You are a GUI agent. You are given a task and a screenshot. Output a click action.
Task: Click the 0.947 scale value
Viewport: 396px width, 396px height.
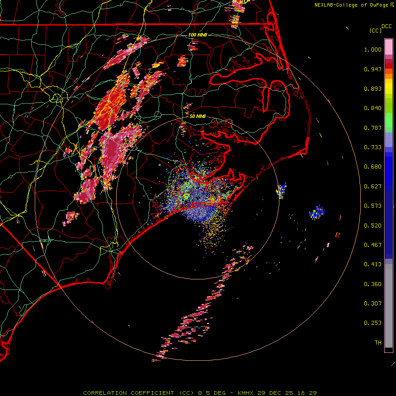click(373, 69)
